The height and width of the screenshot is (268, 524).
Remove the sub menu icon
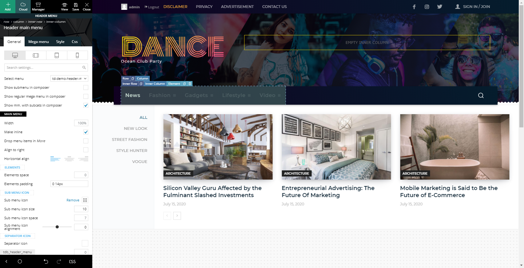coord(73,200)
